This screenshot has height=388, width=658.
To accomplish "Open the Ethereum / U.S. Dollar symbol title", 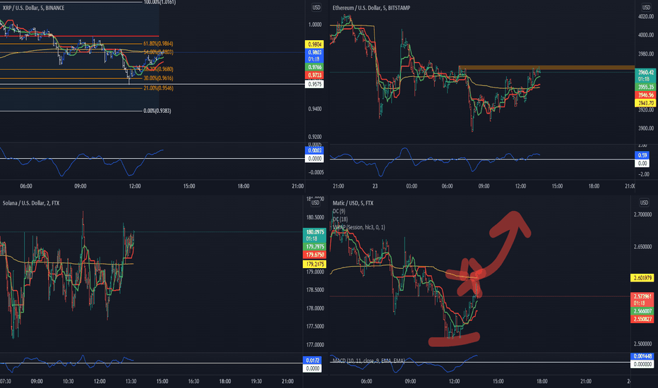I will click(x=371, y=8).
